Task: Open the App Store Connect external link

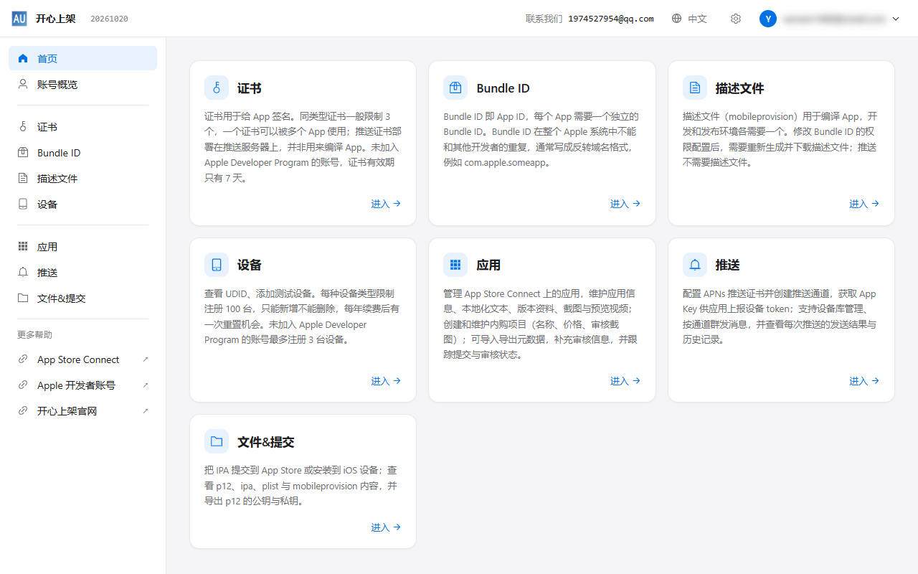Action: pos(82,359)
